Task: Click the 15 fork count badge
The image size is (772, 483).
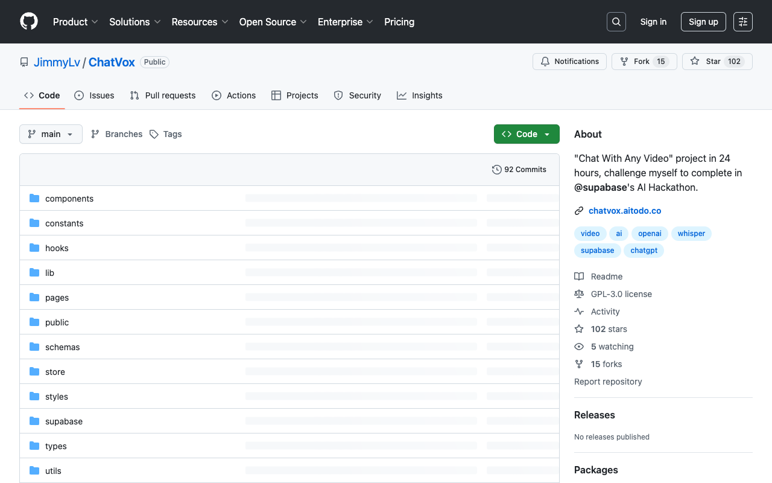Action: (661, 62)
